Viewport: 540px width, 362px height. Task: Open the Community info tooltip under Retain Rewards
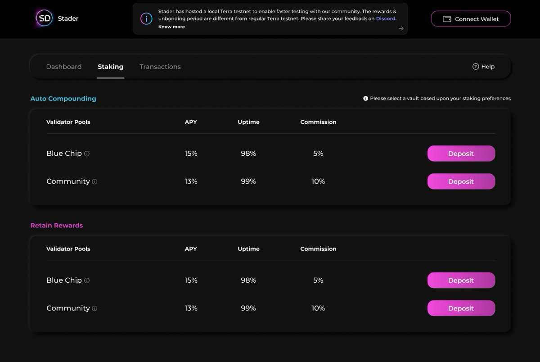coord(95,309)
